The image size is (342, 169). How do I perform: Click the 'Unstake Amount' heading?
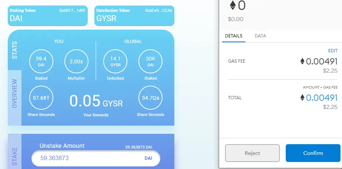tap(62, 146)
